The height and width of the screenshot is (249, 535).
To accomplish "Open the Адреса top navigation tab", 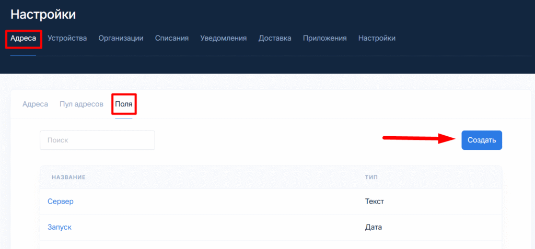I will tap(23, 38).
